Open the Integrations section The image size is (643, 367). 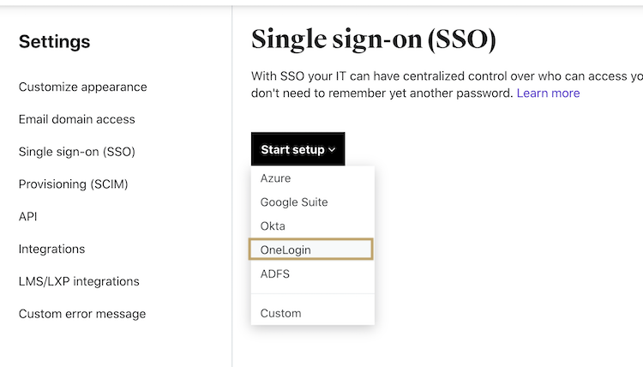coord(51,249)
